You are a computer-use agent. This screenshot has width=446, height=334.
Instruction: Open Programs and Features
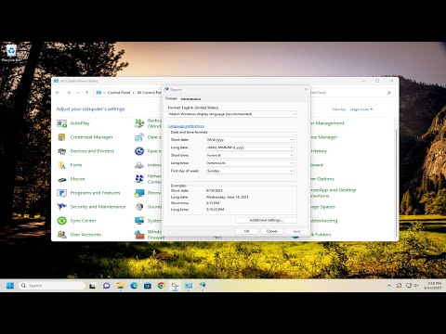(x=95, y=193)
